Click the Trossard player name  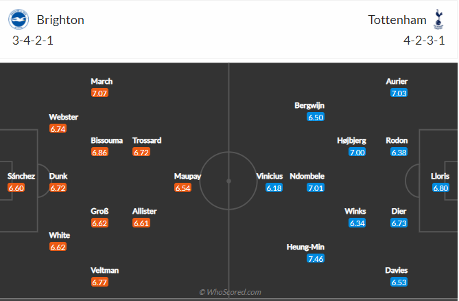coord(147,140)
